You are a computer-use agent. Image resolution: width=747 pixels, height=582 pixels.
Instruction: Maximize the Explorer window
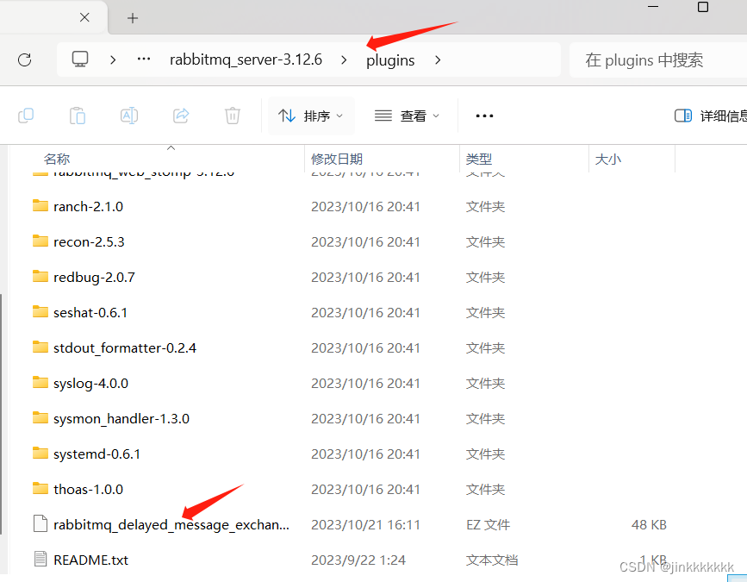(703, 7)
